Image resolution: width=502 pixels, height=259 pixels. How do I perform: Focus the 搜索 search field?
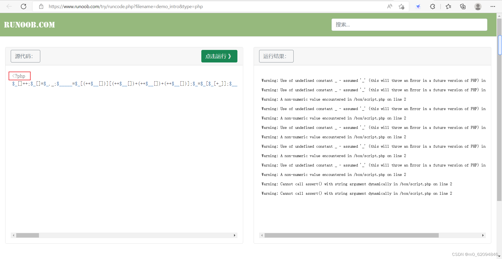pyautogui.click(x=409, y=25)
